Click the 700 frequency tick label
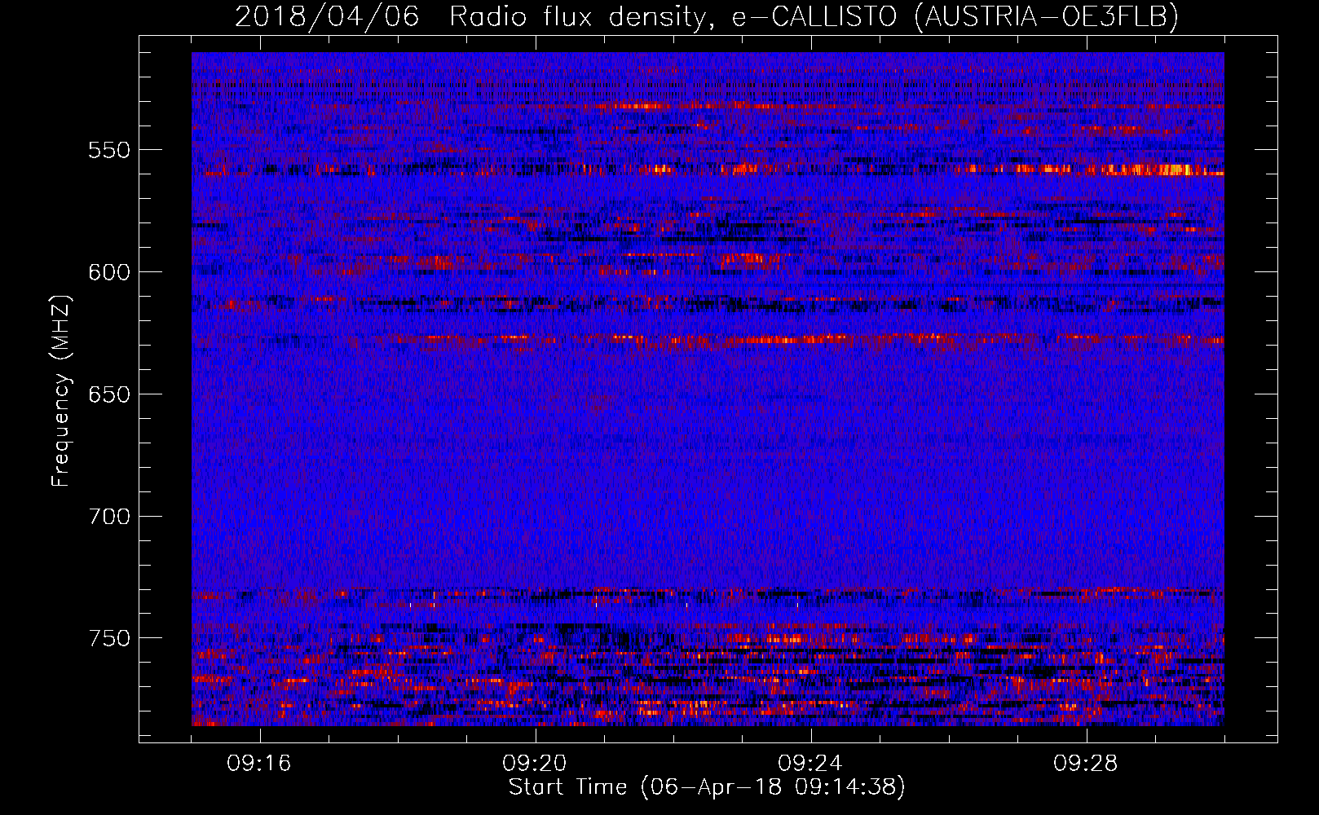Image resolution: width=1319 pixels, height=815 pixels. point(109,517)
